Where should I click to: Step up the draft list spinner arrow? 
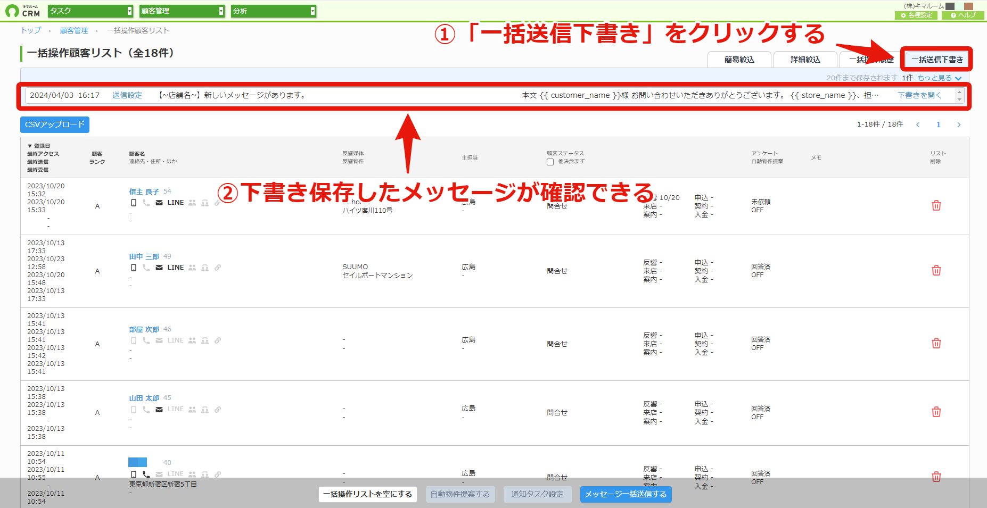point(959,92)
